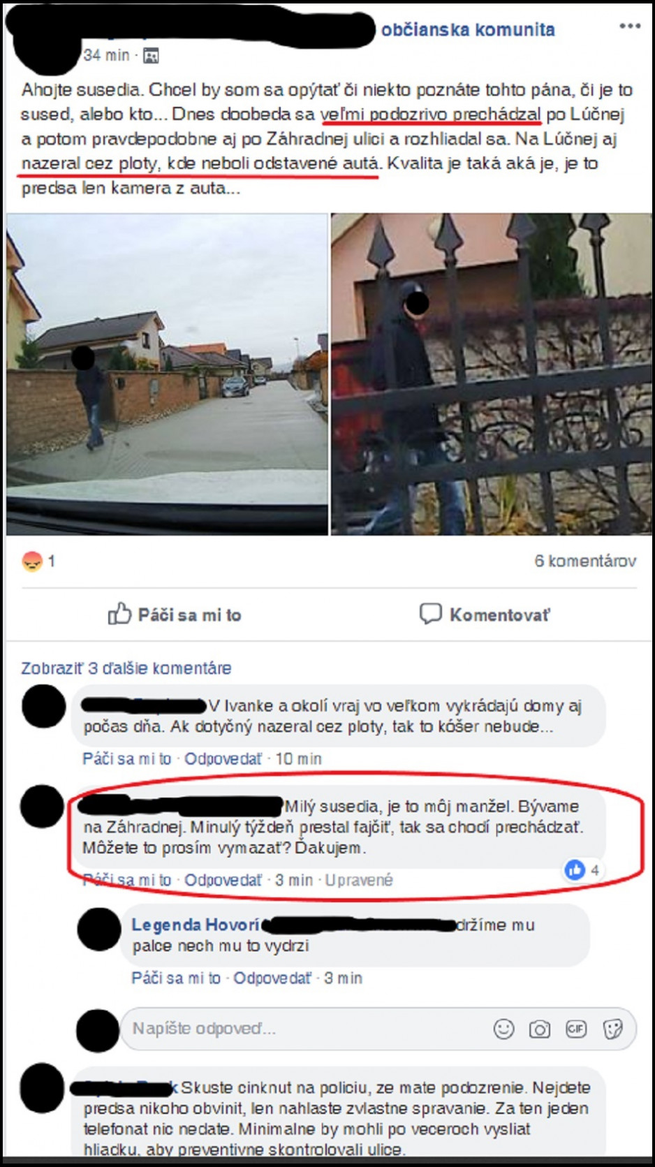Open the emoji picker in reply box
655x1167 pixels.
pyautogui.click(x=503, y=1029)
